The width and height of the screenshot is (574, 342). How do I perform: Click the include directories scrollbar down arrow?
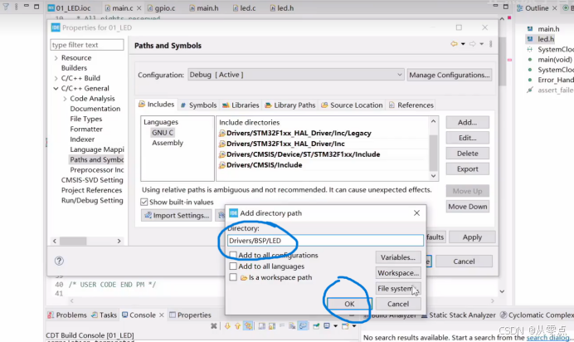click(x=433, y=176)
